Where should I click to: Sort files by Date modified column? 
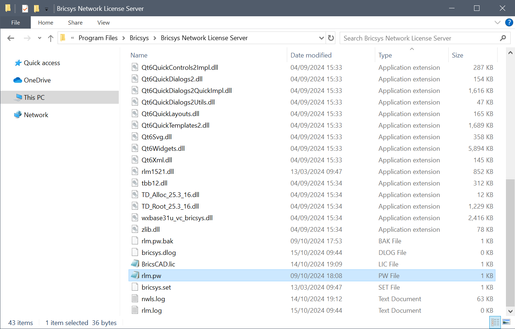click(311, 55)
